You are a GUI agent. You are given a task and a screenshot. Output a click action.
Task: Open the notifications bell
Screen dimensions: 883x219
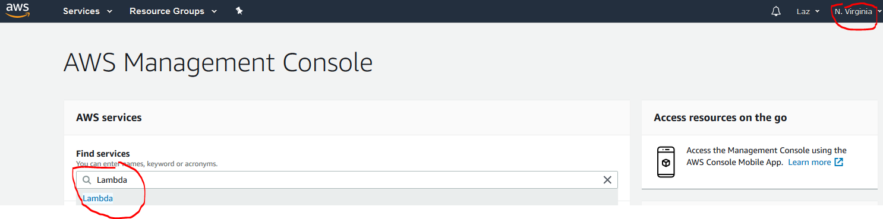pos(776,11)
